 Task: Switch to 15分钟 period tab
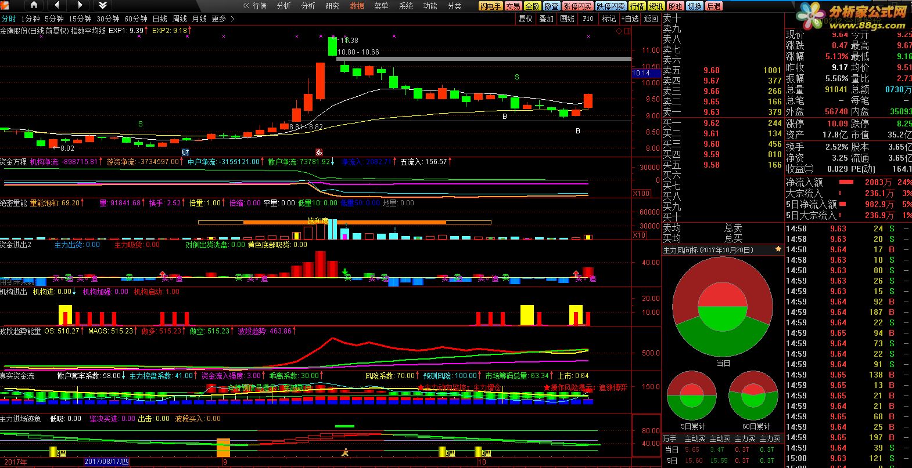click(80, 19)
